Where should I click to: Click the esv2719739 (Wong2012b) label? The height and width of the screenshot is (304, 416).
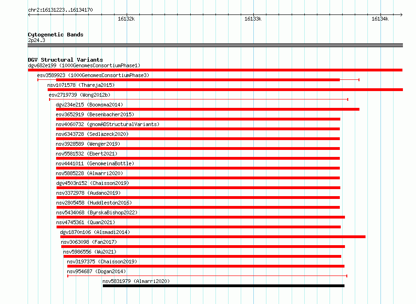[79, 95]
